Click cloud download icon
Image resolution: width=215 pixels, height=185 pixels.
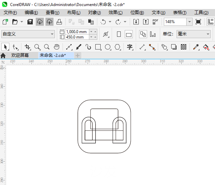point(40,22)
